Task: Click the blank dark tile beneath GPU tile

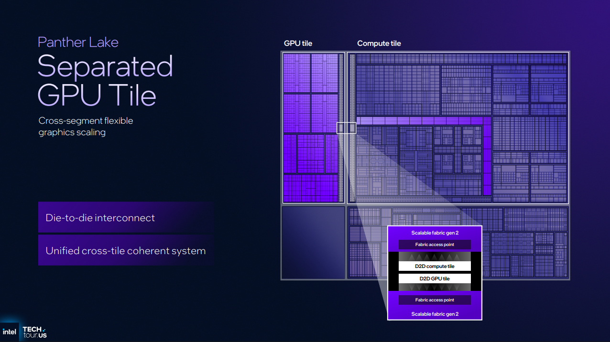Action: point(313,243)
